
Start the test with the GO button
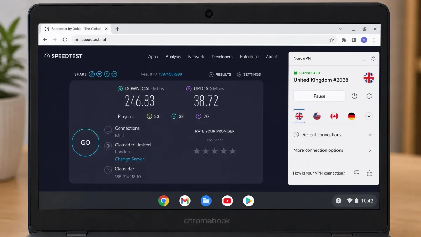85,143
